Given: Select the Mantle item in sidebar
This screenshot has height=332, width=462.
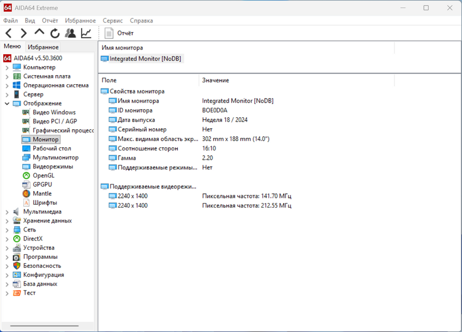Looking at the screenshot, I should pos(42,194).
